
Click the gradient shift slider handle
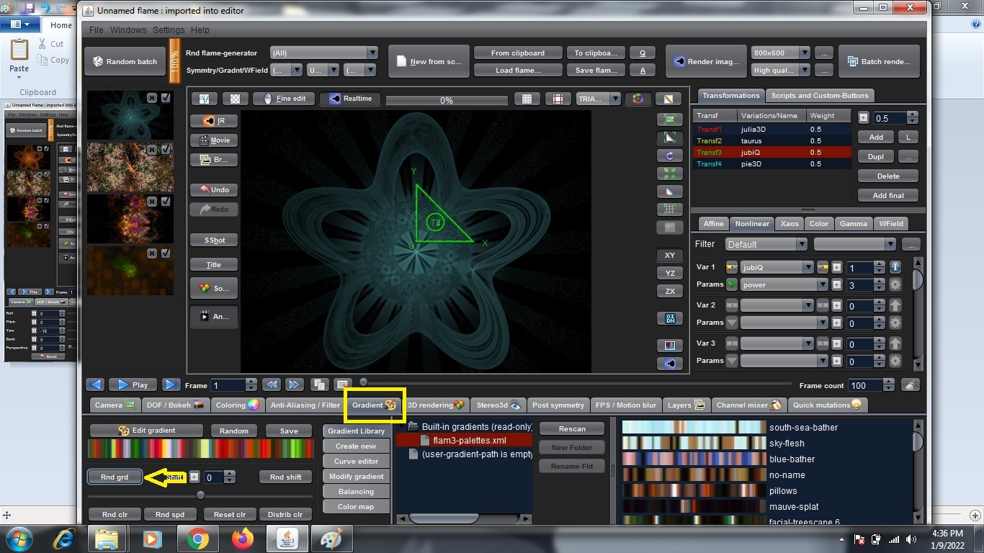200,495
